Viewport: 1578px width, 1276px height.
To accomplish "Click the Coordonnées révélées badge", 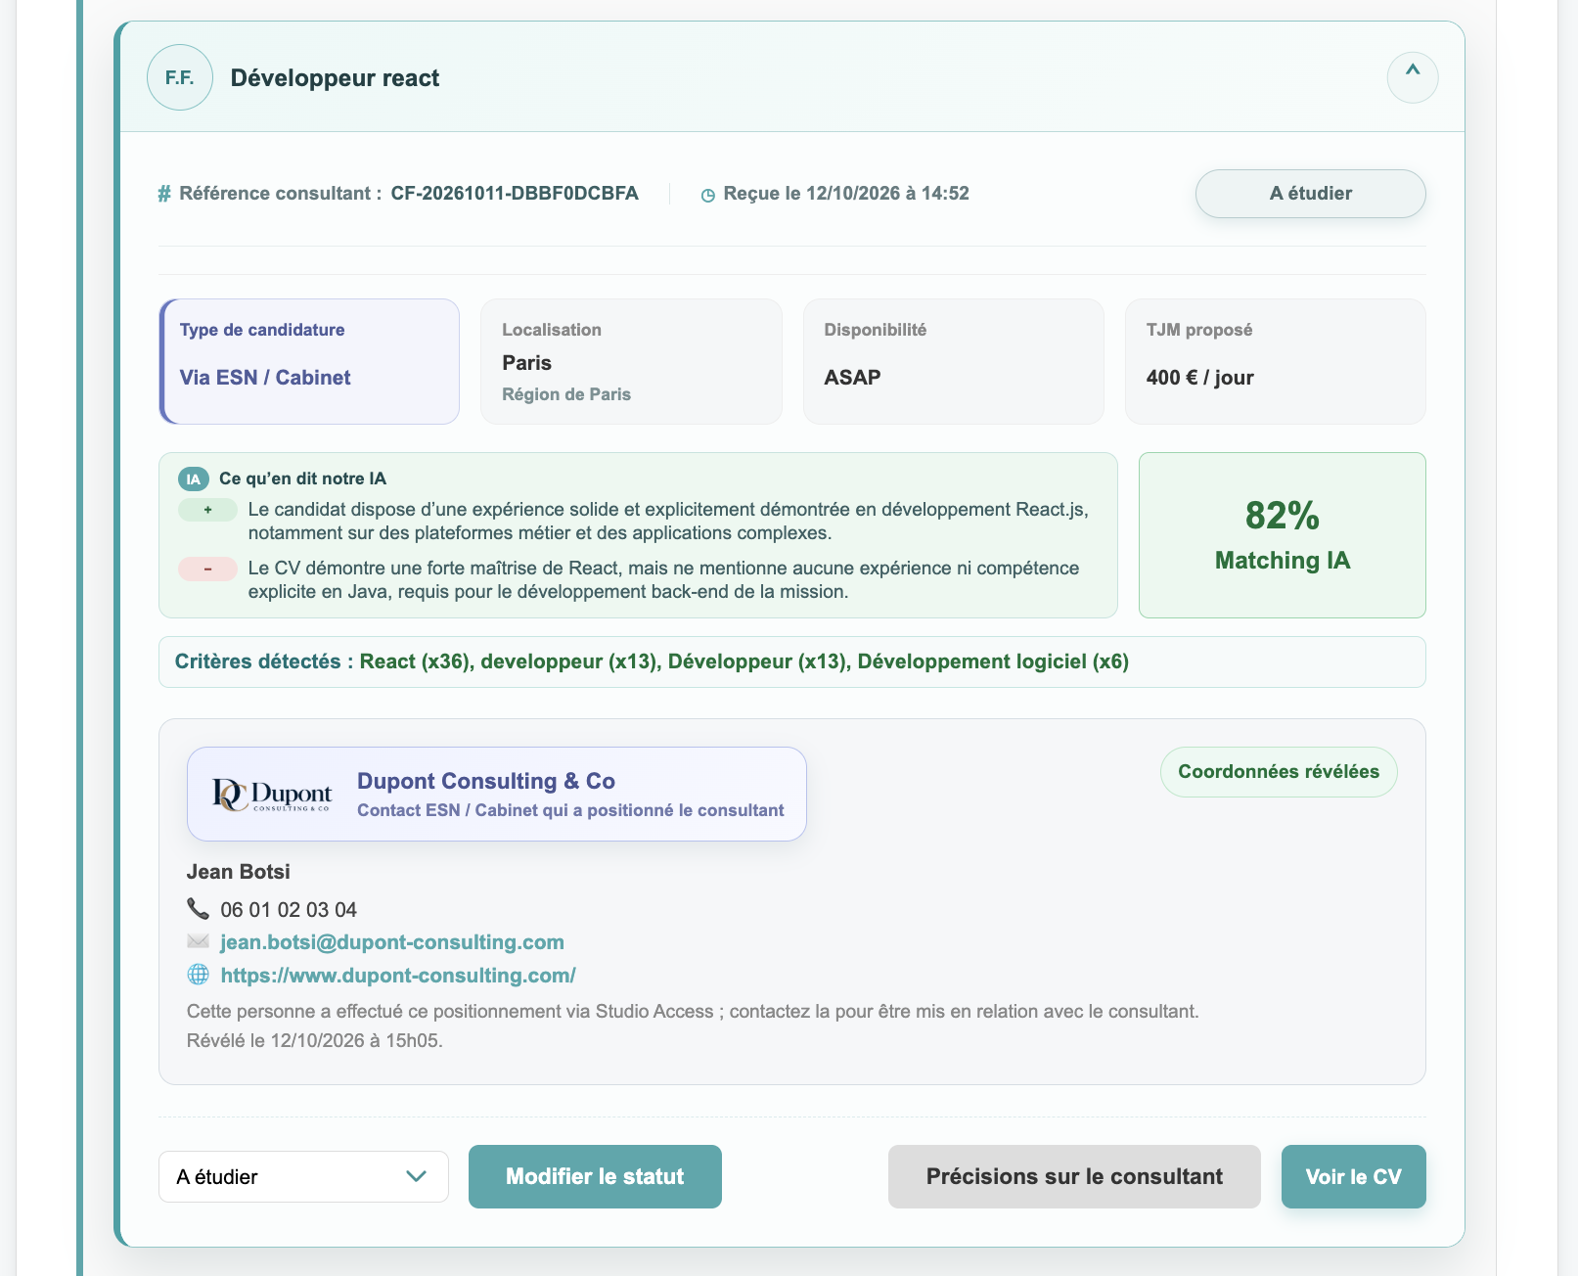I will point(1279,772).
